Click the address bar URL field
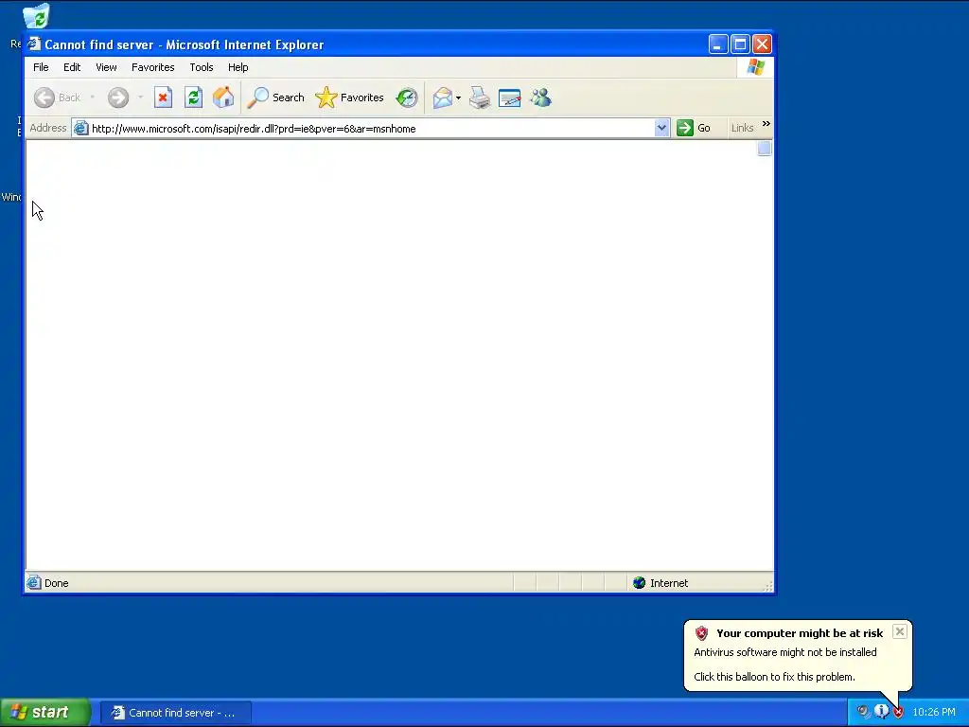969x727 pixels. [371, 129]
